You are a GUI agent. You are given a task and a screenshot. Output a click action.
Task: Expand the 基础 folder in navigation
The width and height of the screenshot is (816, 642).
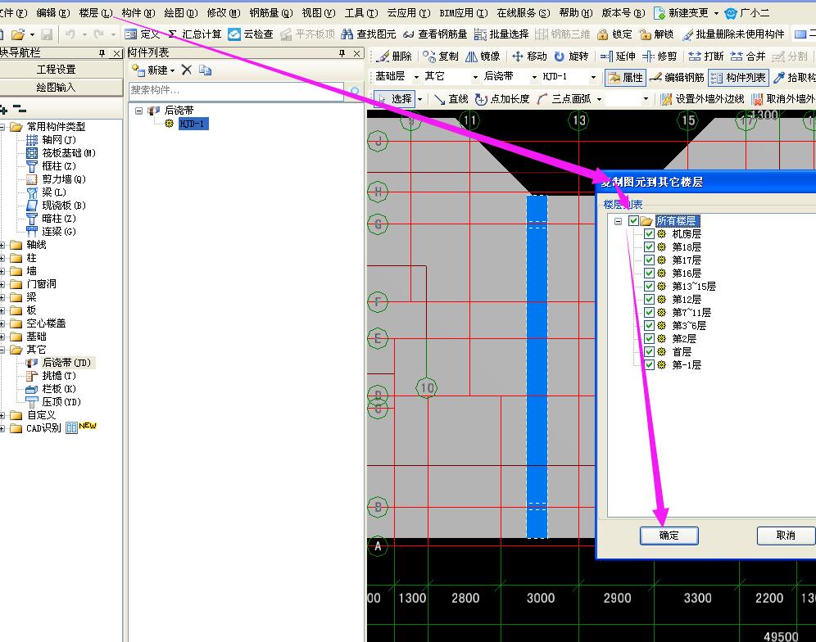click(x=2, y=336)
